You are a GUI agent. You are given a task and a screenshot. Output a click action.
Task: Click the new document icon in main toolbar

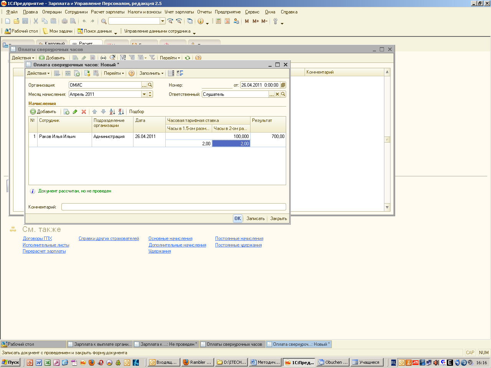[x=8, y=21]
